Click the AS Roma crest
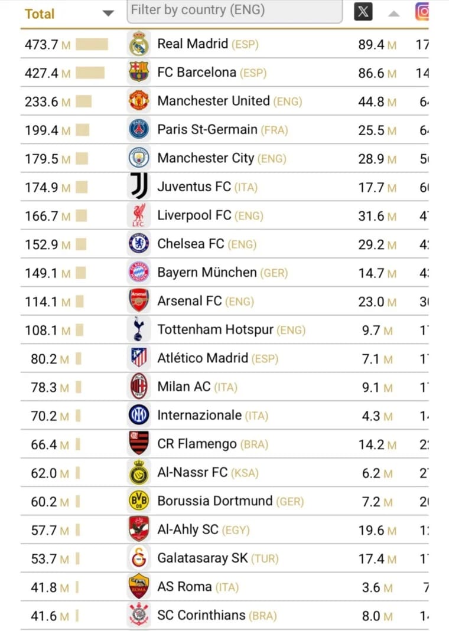The height and width of the screenshot is (631, 449). click(139, 586)
